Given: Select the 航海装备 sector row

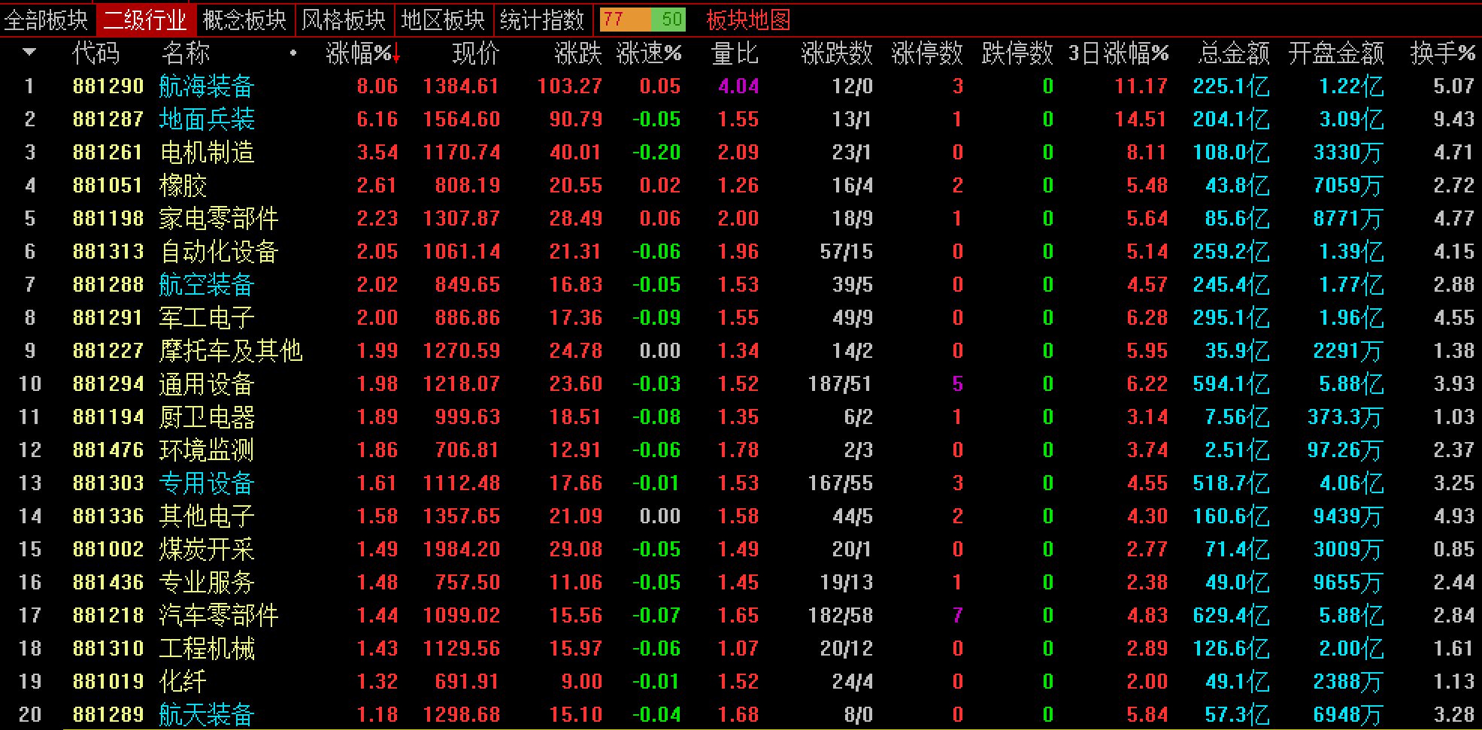Looking at the screenshot, I should point(741,86).
